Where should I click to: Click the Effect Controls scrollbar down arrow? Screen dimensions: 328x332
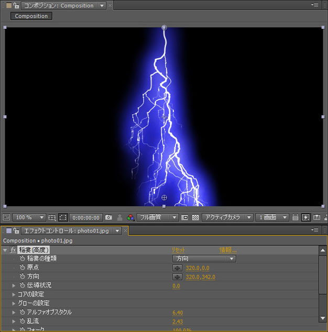point(323,318)
